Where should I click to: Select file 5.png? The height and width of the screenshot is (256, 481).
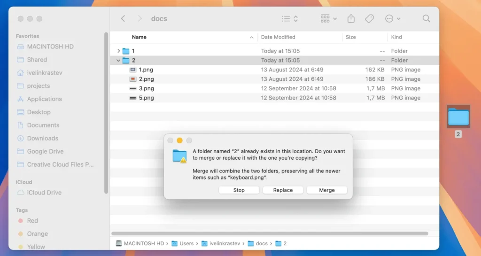click(147, 98)
